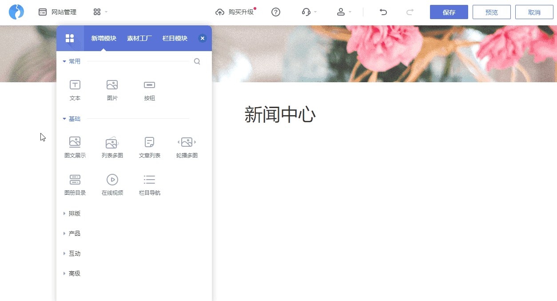Switch to the 栏目模块 tab
The height and width of the screenshot is (301, 557).
175,38
